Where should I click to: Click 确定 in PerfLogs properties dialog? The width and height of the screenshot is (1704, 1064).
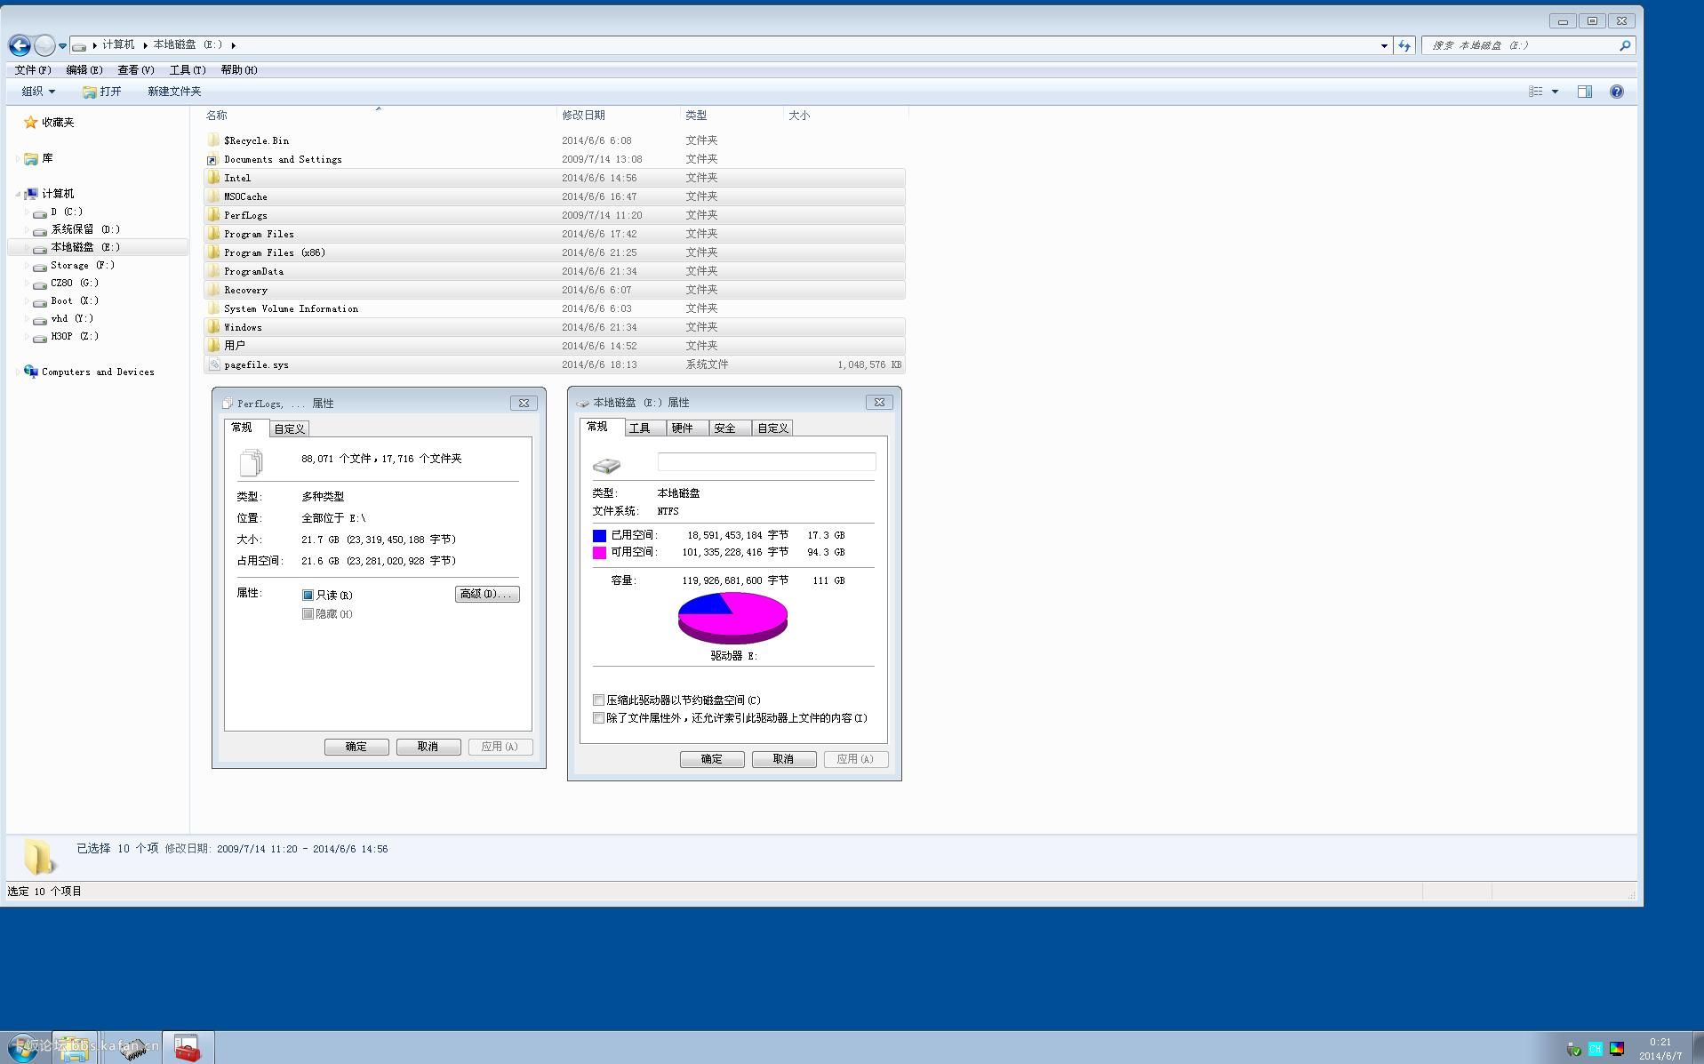356,747
